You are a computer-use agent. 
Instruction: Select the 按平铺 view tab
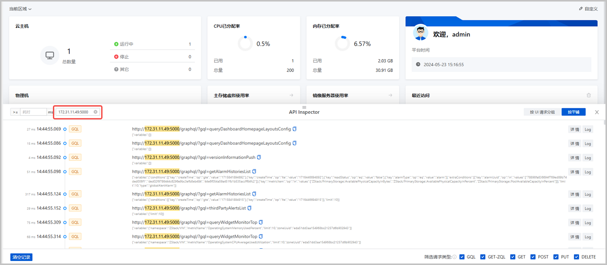point(573,112)
